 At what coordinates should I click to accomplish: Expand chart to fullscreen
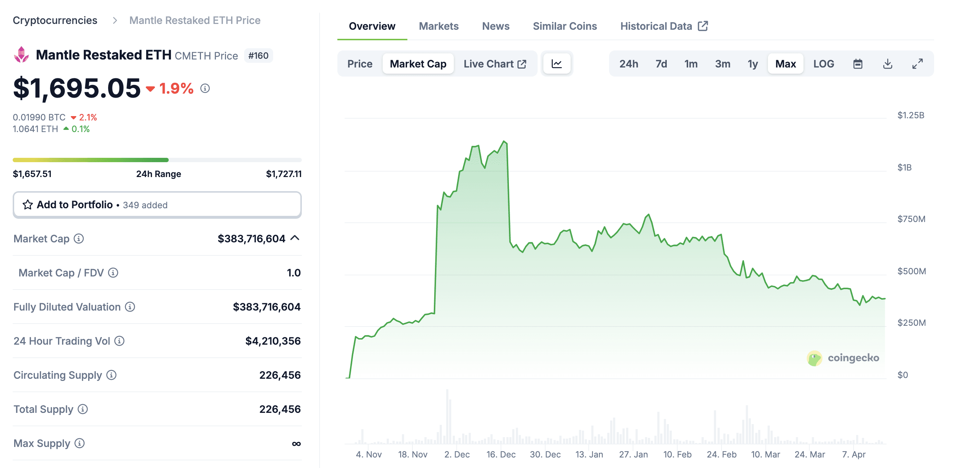click(917, 63)
